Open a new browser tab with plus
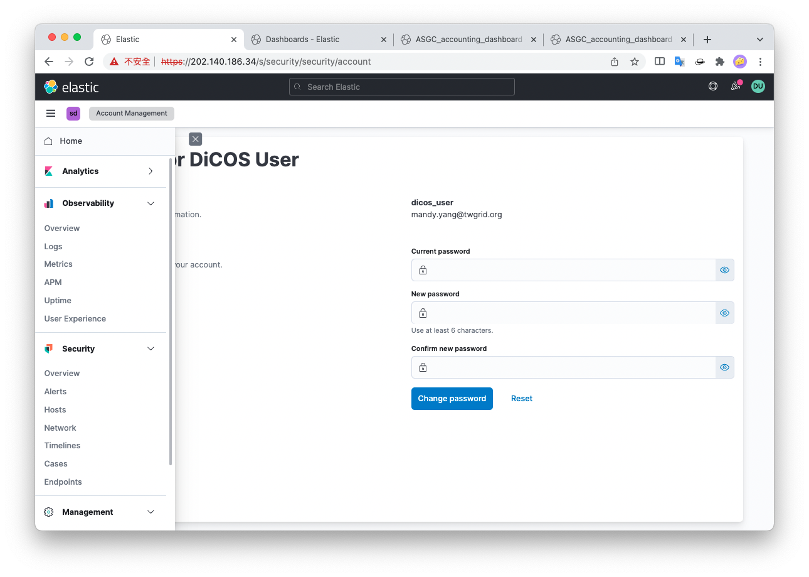809x577 pixels. point(707,40)
